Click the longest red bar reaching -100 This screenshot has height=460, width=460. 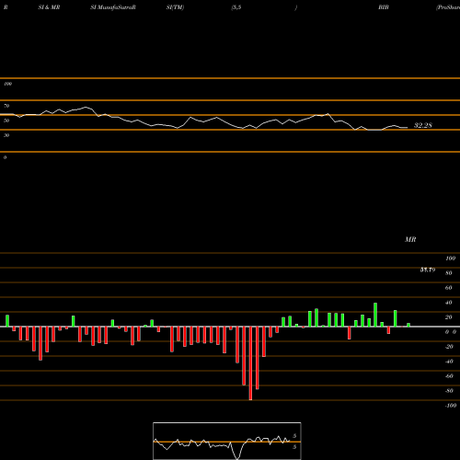(250, 363)
